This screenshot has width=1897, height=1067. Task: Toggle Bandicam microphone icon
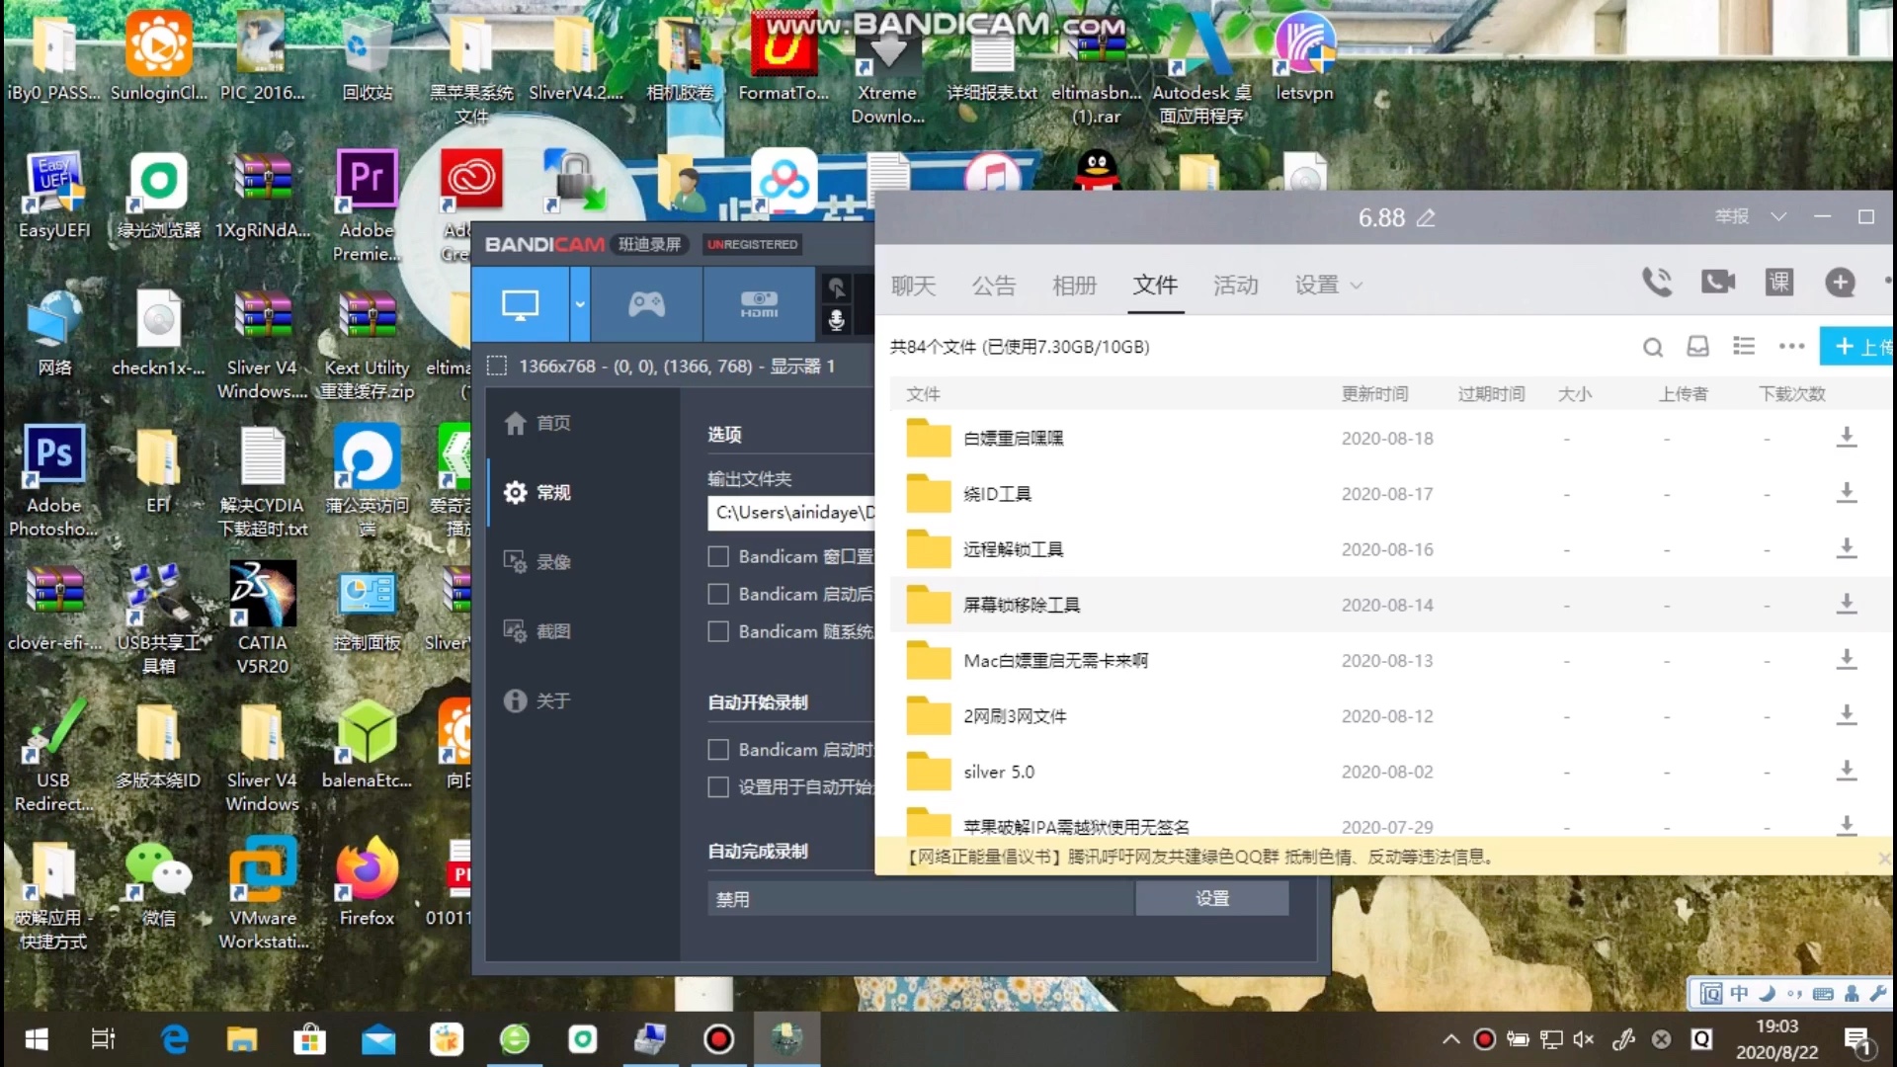pyautogui.click(x=836, y=320)
